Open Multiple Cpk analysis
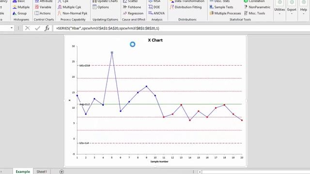The height and width of the screenshot is (174, 310). [69, 7]
